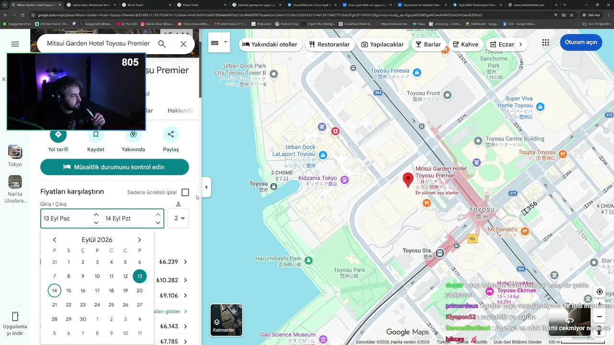Select September 20 in the calendar

[x=140, y=291]
